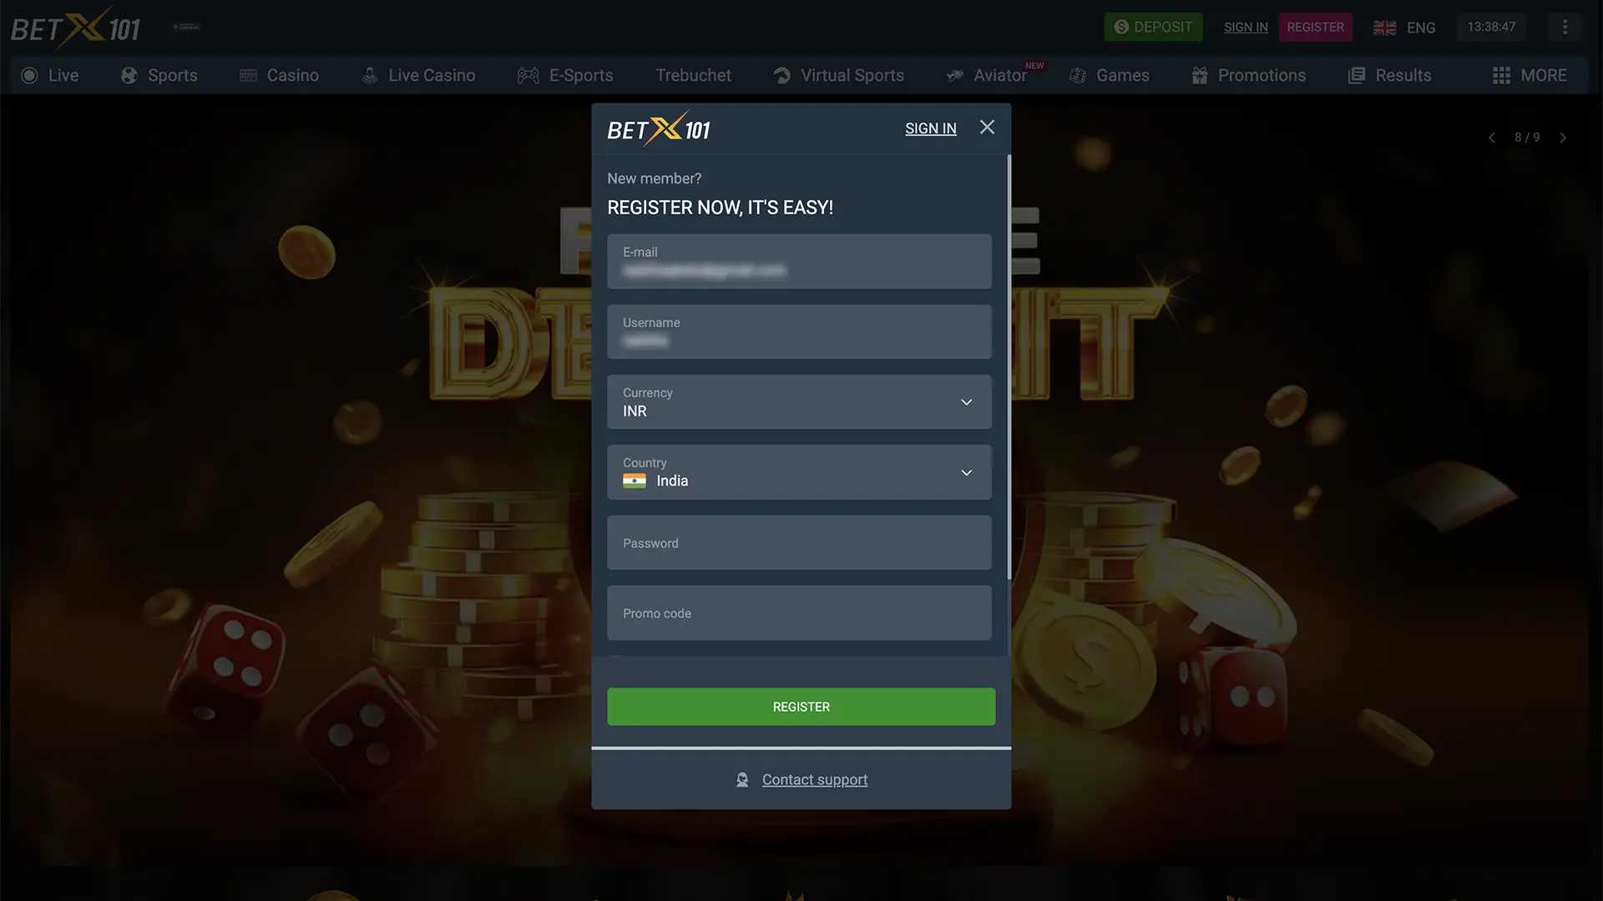The image size is (1603, 901).
Task: Click the SIGN IN button
Action: click(x=930, y=128)
